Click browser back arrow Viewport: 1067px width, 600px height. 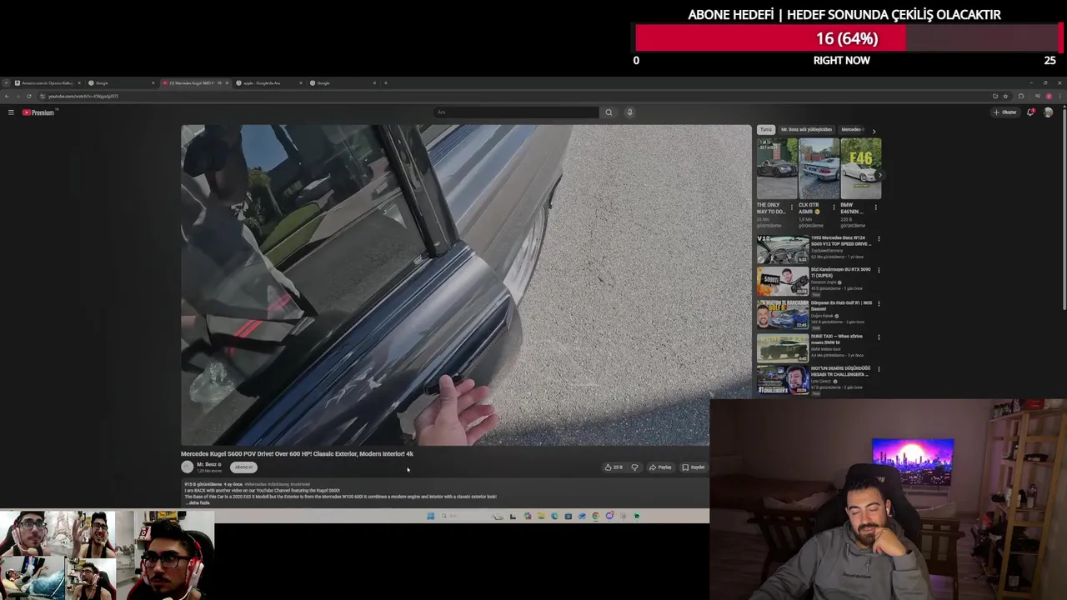(x=8, y=96)
